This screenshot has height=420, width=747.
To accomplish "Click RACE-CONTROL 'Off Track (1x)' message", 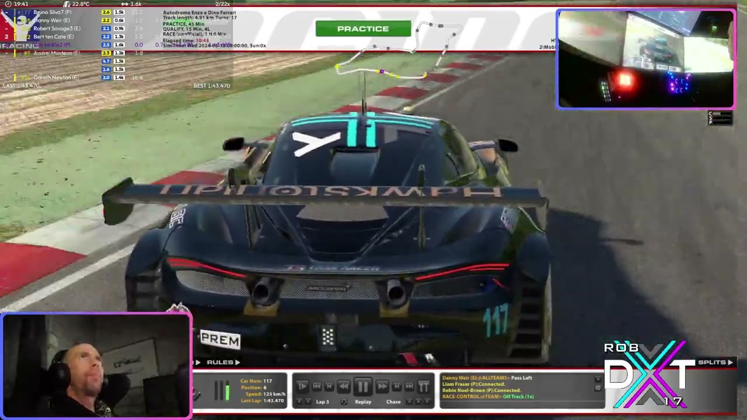I will pyautogui.click(x=488, y=397).
